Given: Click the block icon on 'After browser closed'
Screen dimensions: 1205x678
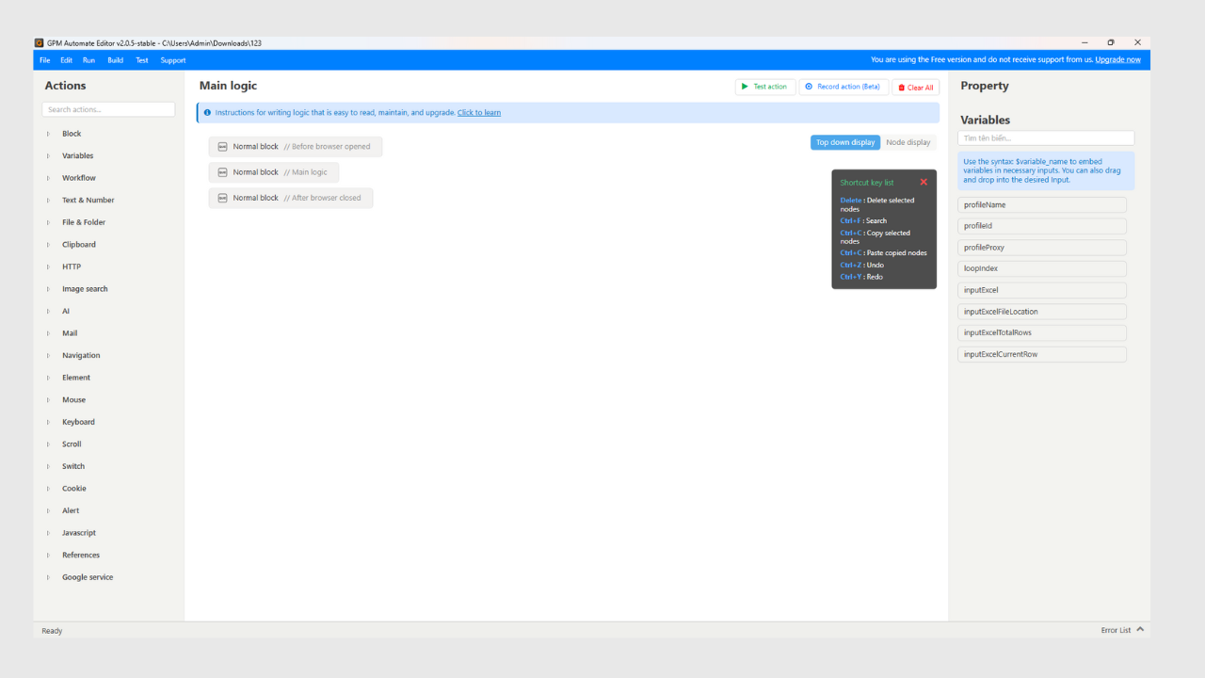Looking at the screenshot, I should point(220,198).
